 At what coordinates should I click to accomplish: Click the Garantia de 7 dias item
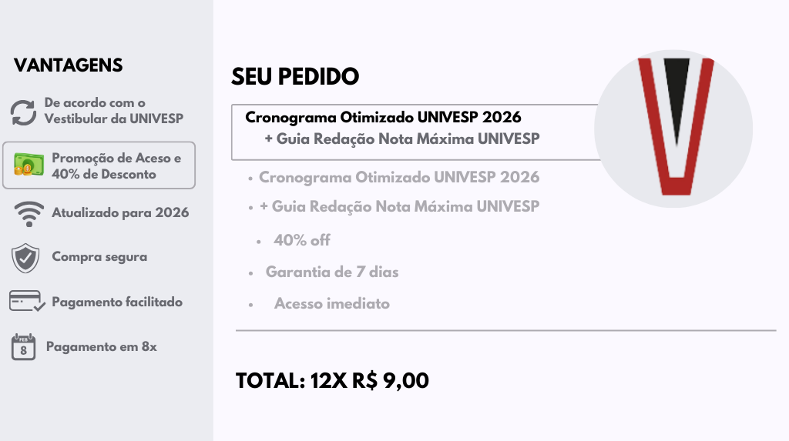[x=332, y=272]
